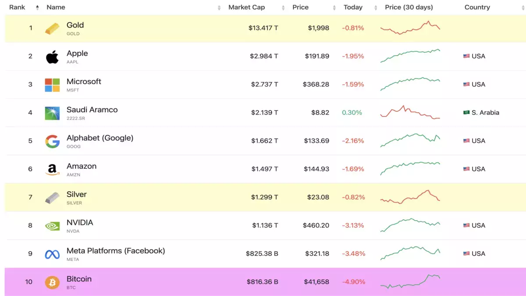Image resolution: width=526 pixels, height=296 pixels.
Task: Click the Country column header
Action: point(477,7)
